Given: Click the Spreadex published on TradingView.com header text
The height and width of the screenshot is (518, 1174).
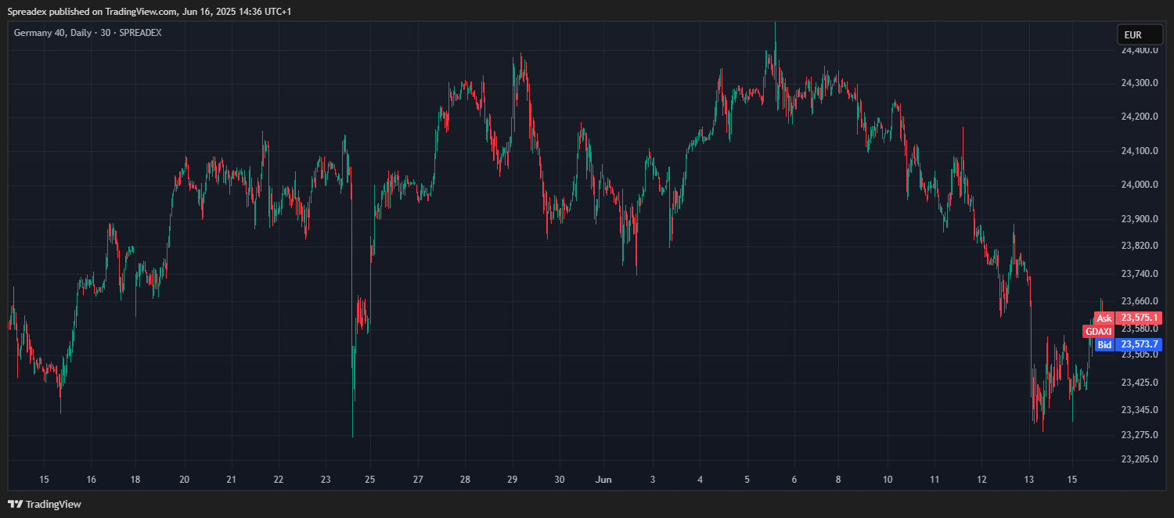Looking at the screenshot, I should (x=149, y=12).
